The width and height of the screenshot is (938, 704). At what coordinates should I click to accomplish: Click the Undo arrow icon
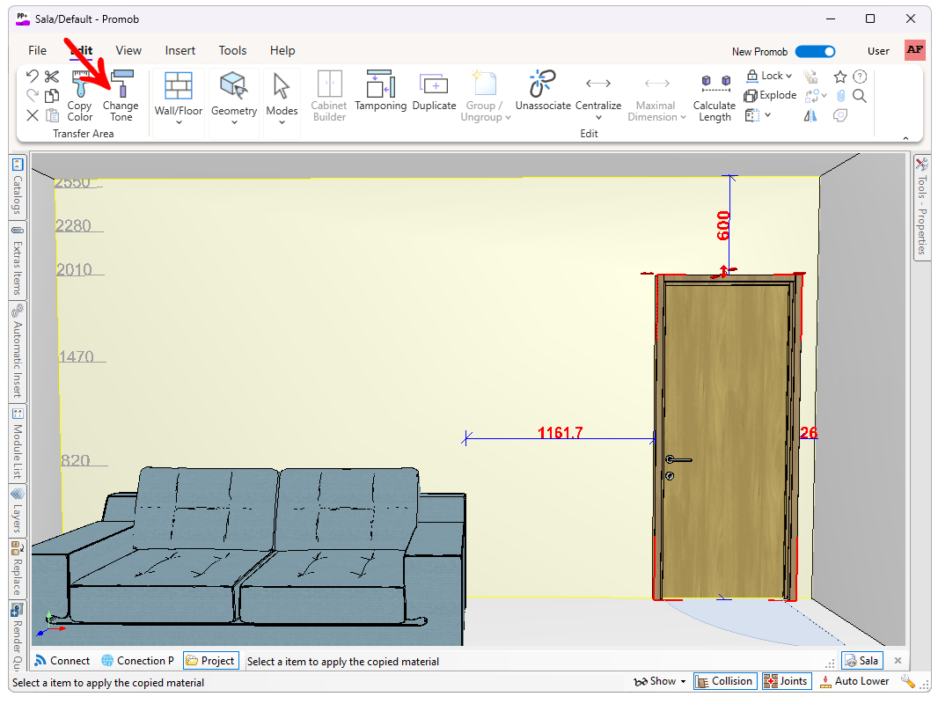tap(33, 77)
